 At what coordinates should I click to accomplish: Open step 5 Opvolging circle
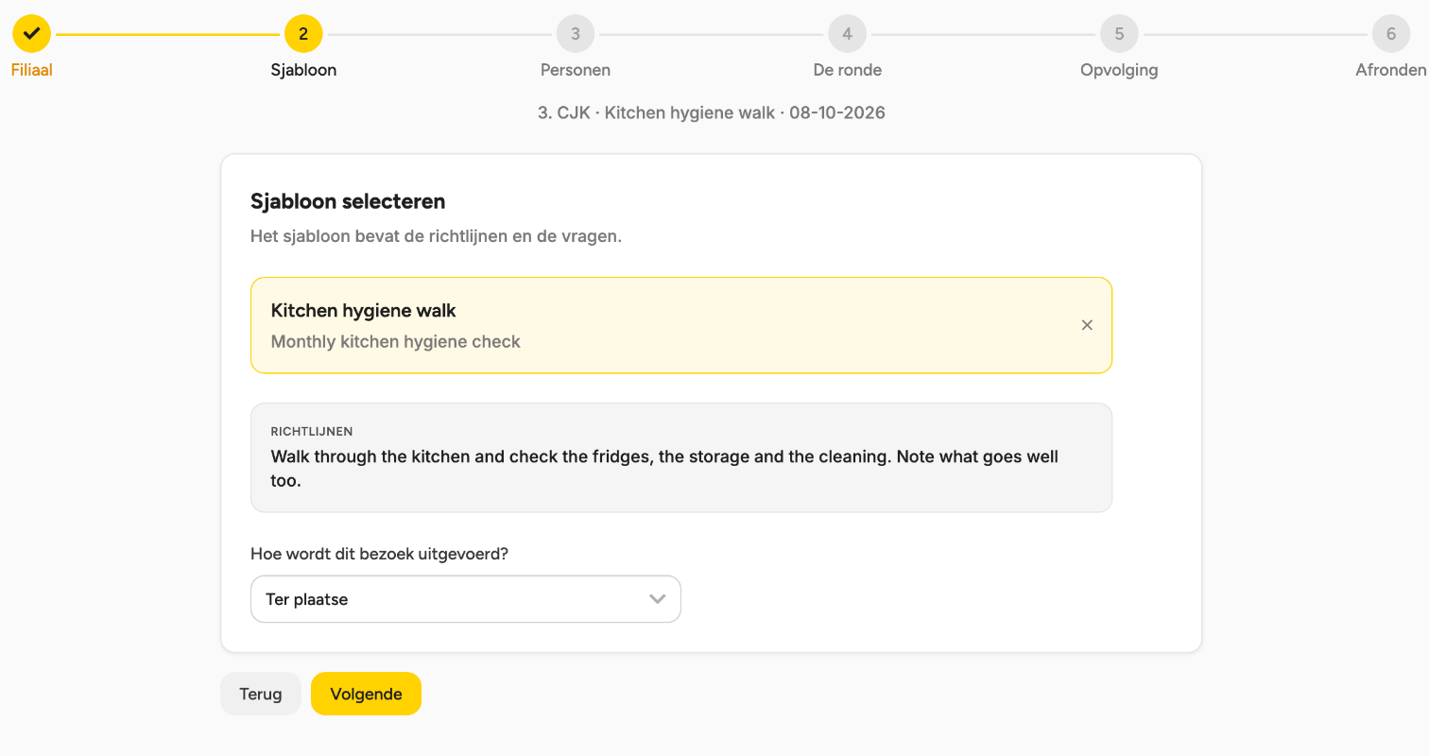click(1119, 34)
